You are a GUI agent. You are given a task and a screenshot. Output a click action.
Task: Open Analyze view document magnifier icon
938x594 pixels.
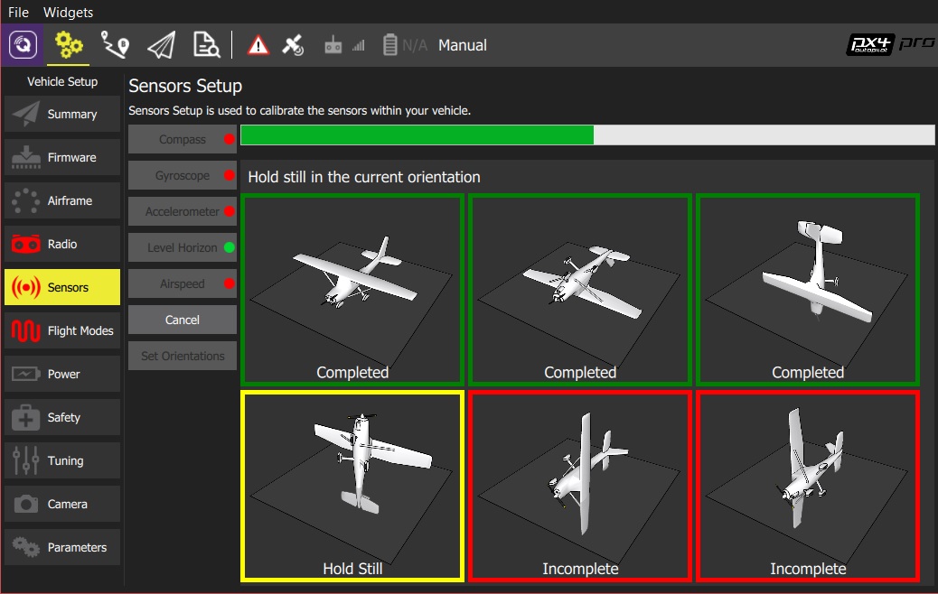coord(206,45)
